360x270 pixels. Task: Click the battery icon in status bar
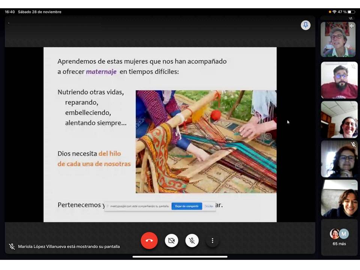(x=351, y=12)
